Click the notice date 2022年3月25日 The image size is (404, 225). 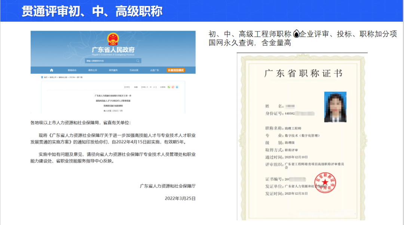tap(180, 198)
